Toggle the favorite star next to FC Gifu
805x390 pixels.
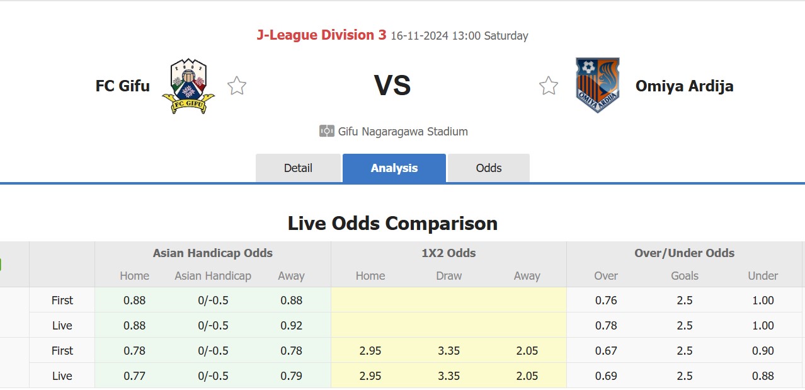point(236,85)
